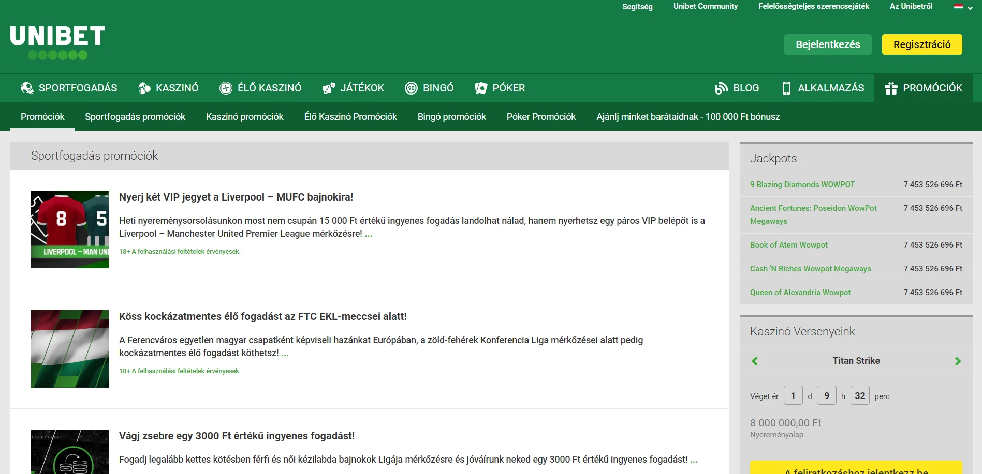The image size is (982, 474).
Task: Open the Book of Atem Wowpot jackpot
Action: (x=789, y=245)
